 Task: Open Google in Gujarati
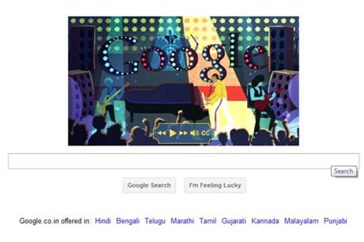[x=234, y=221]
